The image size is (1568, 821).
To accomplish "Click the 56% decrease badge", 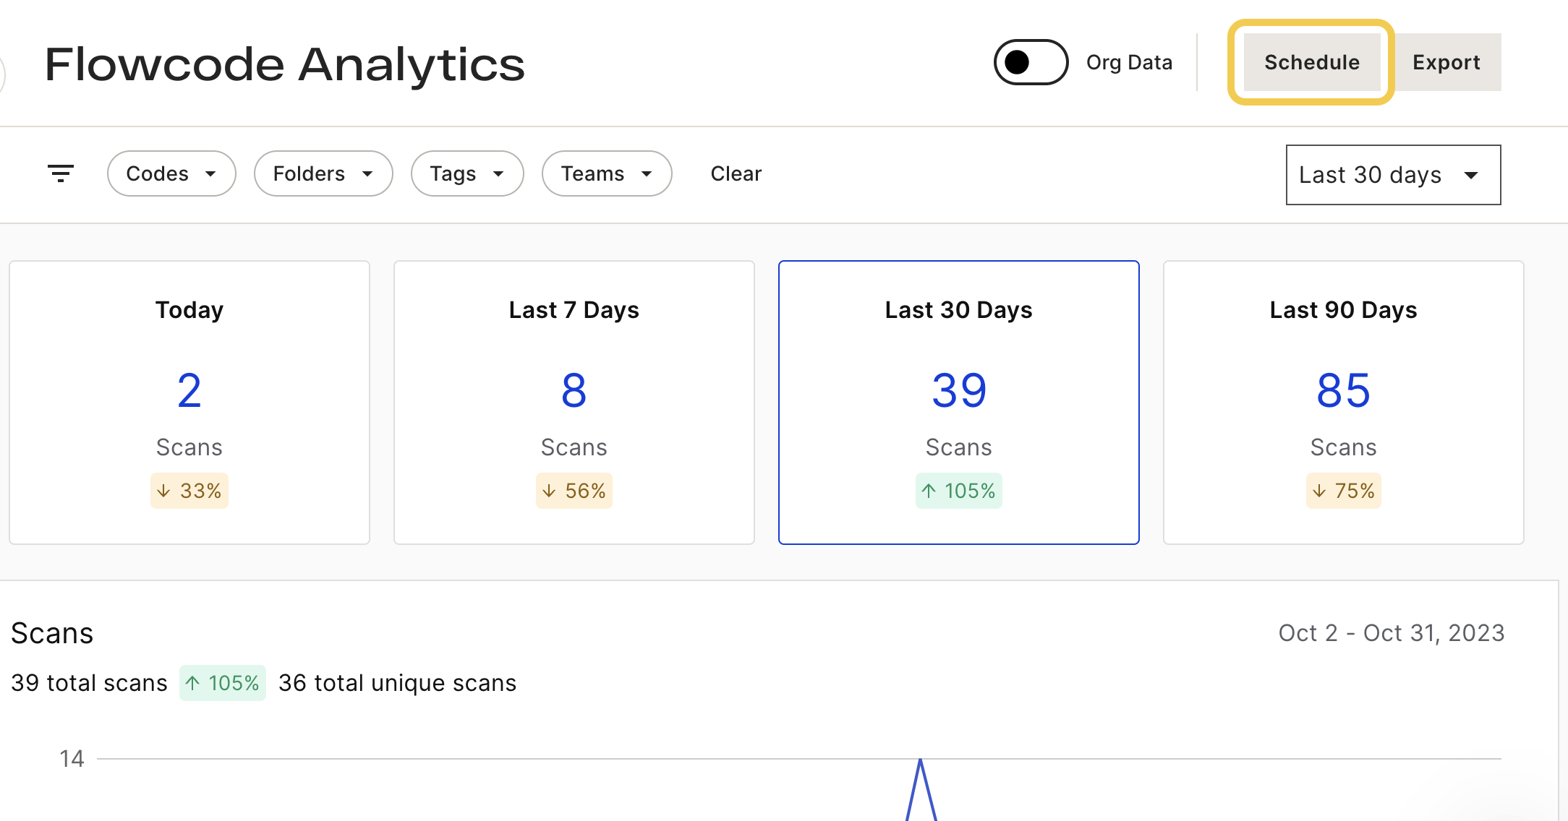I will pyautogui.click(x=574, y=491).
